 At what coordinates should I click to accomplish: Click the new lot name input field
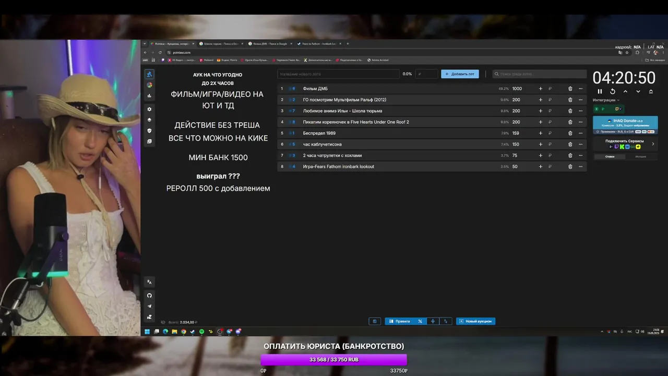click(x=338, y=74)
